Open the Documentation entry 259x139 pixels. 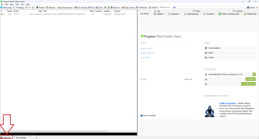point(230,48)
